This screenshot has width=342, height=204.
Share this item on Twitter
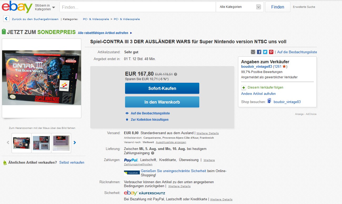(x=265, y=52)
